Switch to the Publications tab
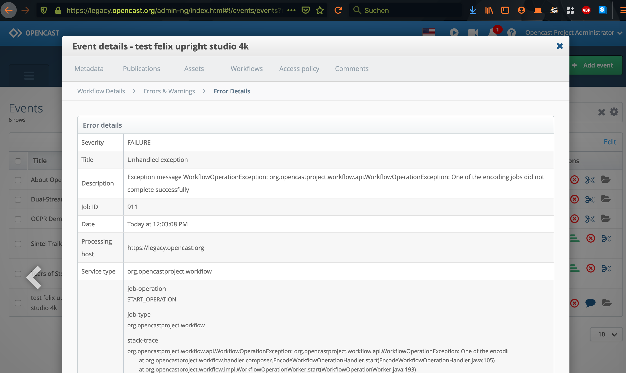Image resolution: width=626 pixels, height=373 pixels. coord(141,69)
